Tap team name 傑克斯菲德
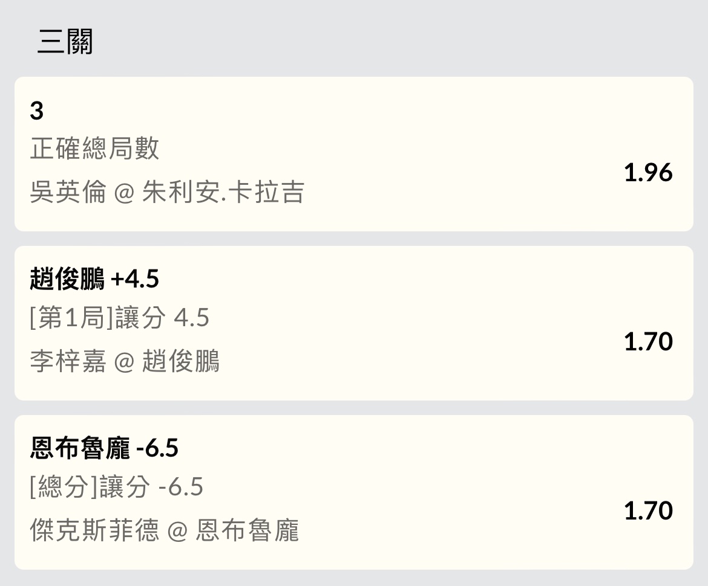This screenshot has width=708, height=586. (94, 531)
